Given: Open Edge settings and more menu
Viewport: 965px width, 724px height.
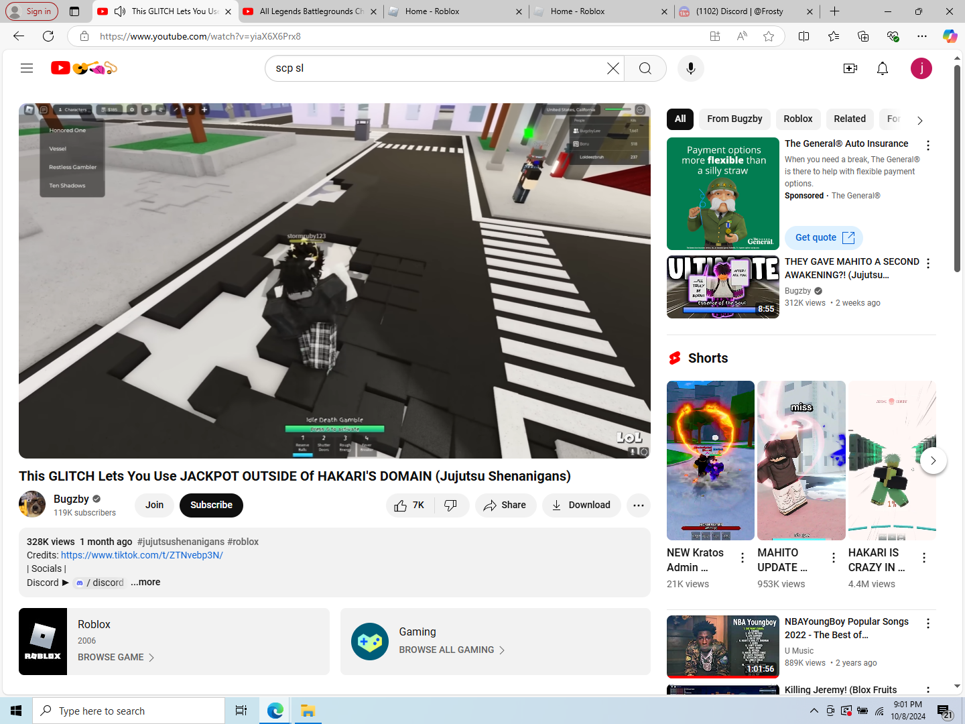Looking at the screenshot, I should 922,36.
